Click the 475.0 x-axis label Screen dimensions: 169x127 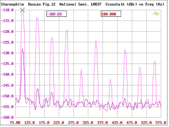point(132,123)
